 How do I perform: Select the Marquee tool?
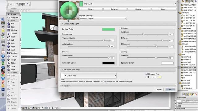tap(13, 18)
